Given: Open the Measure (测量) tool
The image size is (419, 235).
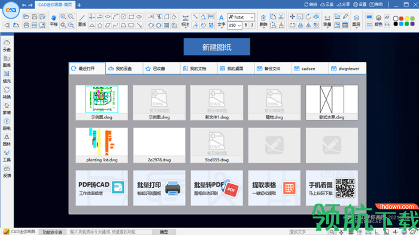Looking at the screenshot, I should click(x=327, y=21).
